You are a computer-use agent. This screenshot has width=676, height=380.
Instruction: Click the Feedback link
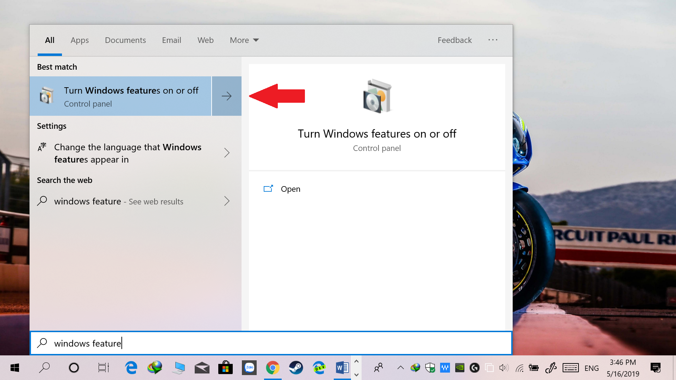coord(455,40)
